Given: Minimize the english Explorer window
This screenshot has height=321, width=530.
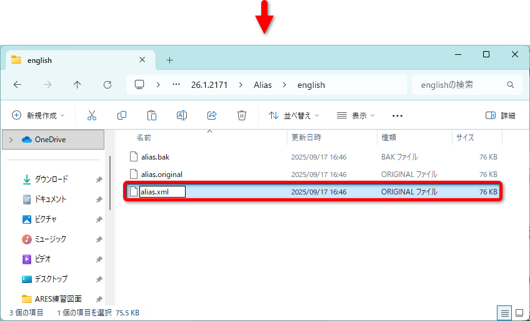Looking at the screenshot, I should coord(458,54).
